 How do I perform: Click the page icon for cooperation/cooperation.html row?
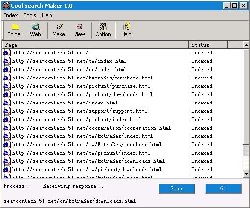[x=7, y=128]
